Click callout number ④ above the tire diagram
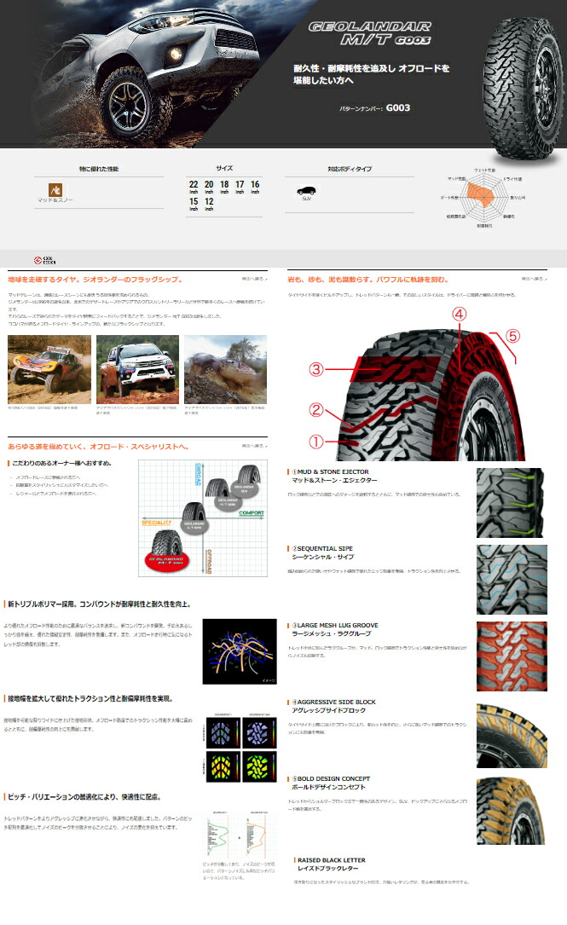The height and width of the screenshot is (925, 567). coord(459,314)
